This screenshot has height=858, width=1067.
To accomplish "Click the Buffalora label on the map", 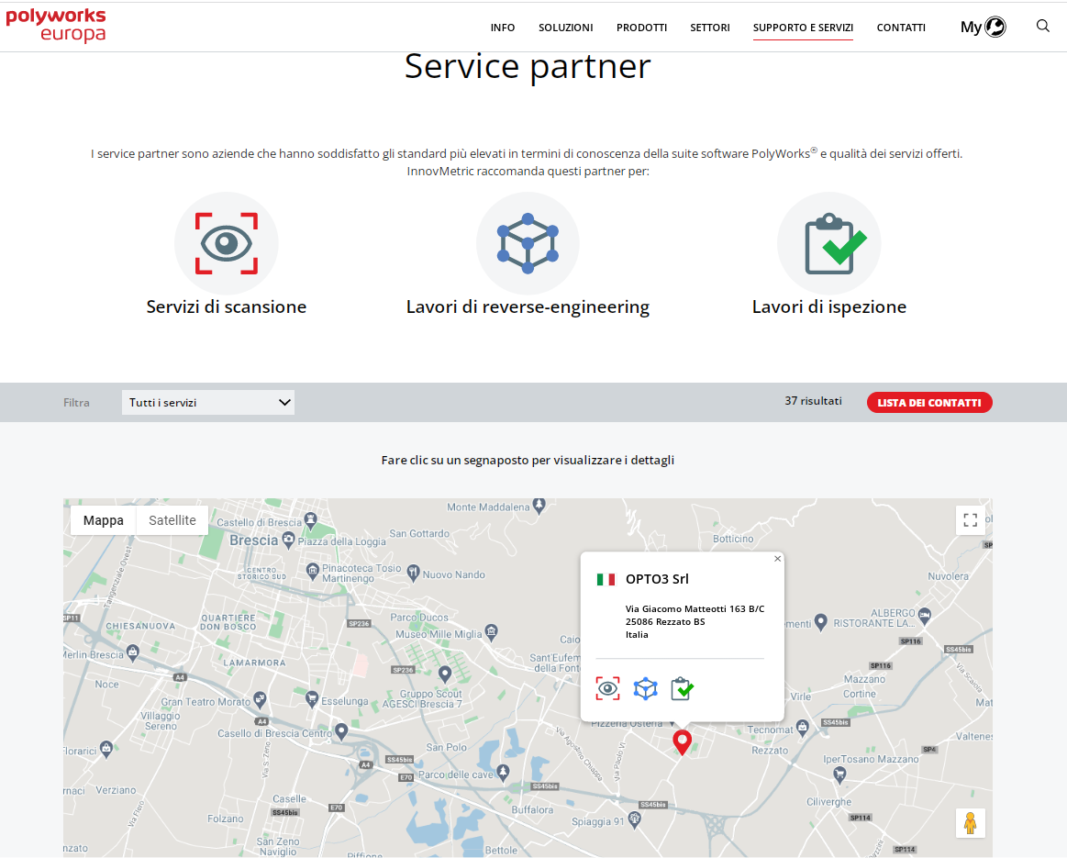I will pos(532,809).
